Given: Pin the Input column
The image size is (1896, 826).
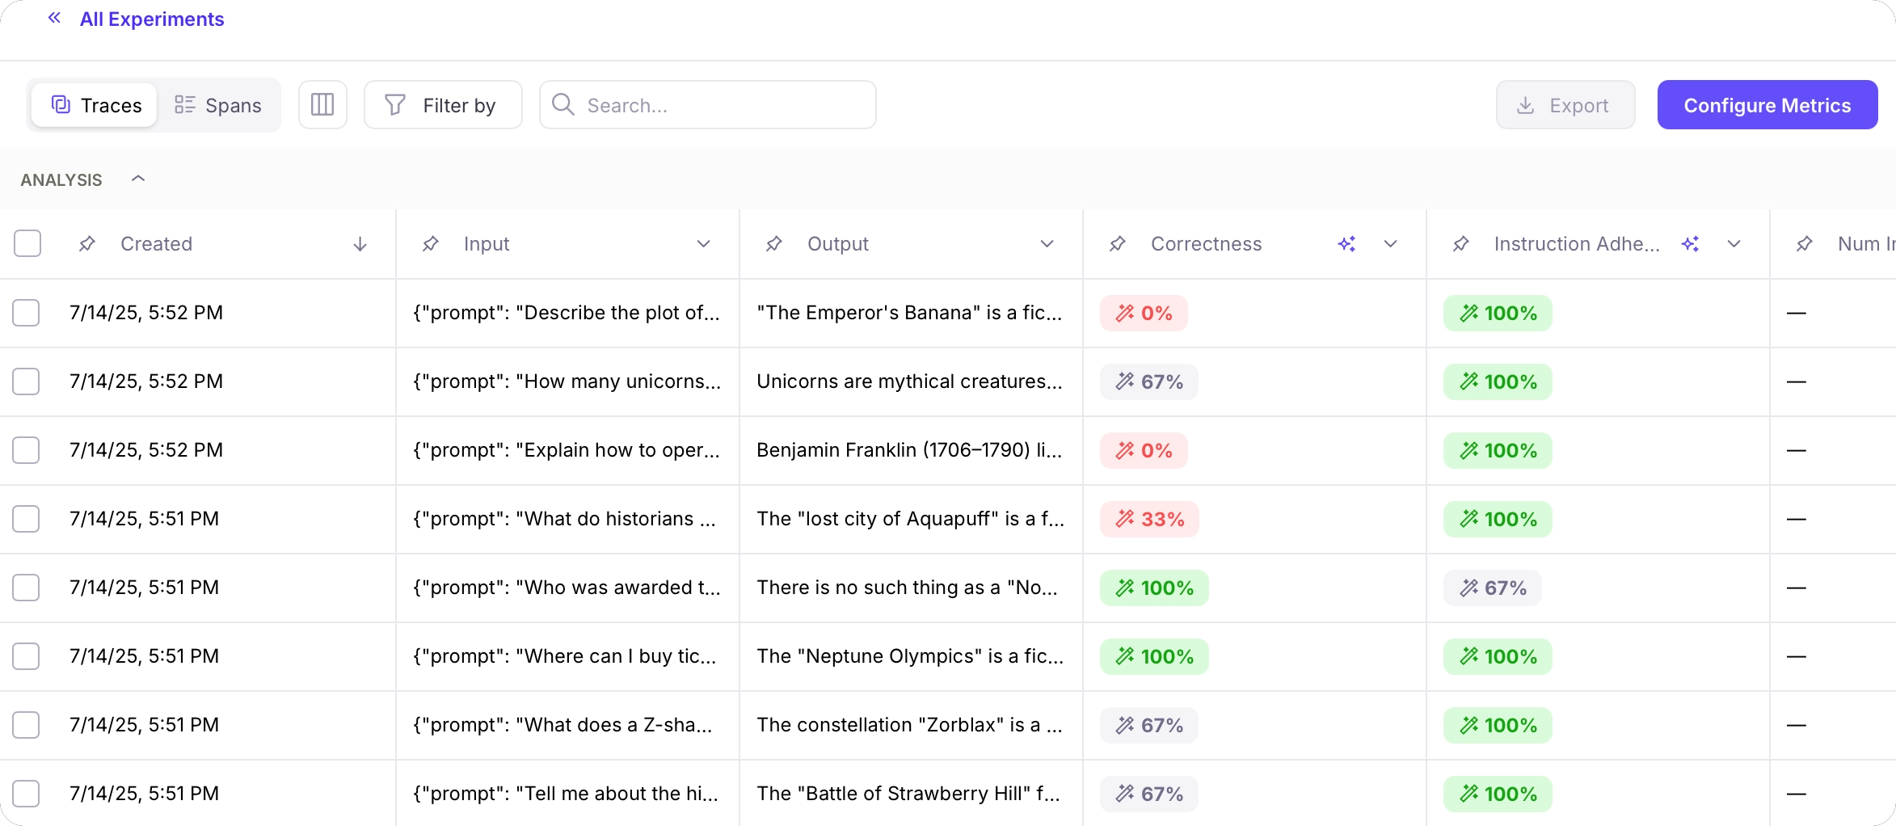Looking at the screenshot, I should click(x=431, y=243).
